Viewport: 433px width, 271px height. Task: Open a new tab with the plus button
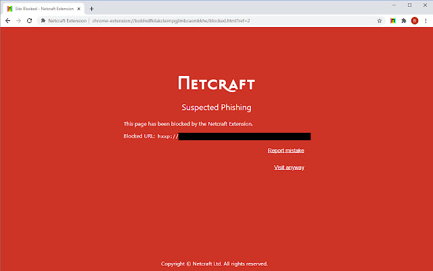92,9
